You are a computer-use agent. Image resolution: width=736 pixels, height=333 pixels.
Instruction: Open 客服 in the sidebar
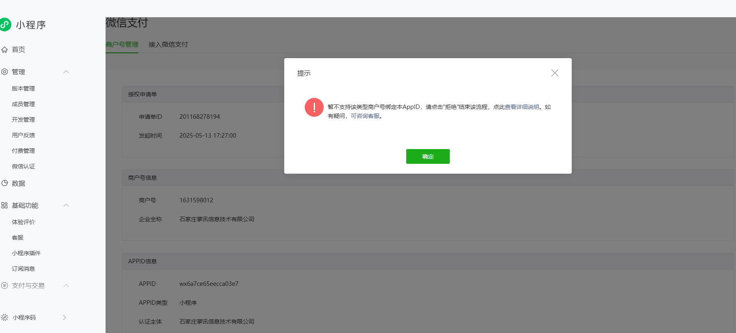(x=18, y=238)
